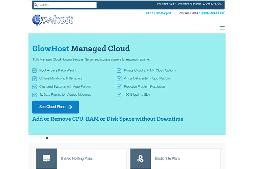
Task: Click arrow icon in See Cloud Plans button
Action: coord(70,107)
